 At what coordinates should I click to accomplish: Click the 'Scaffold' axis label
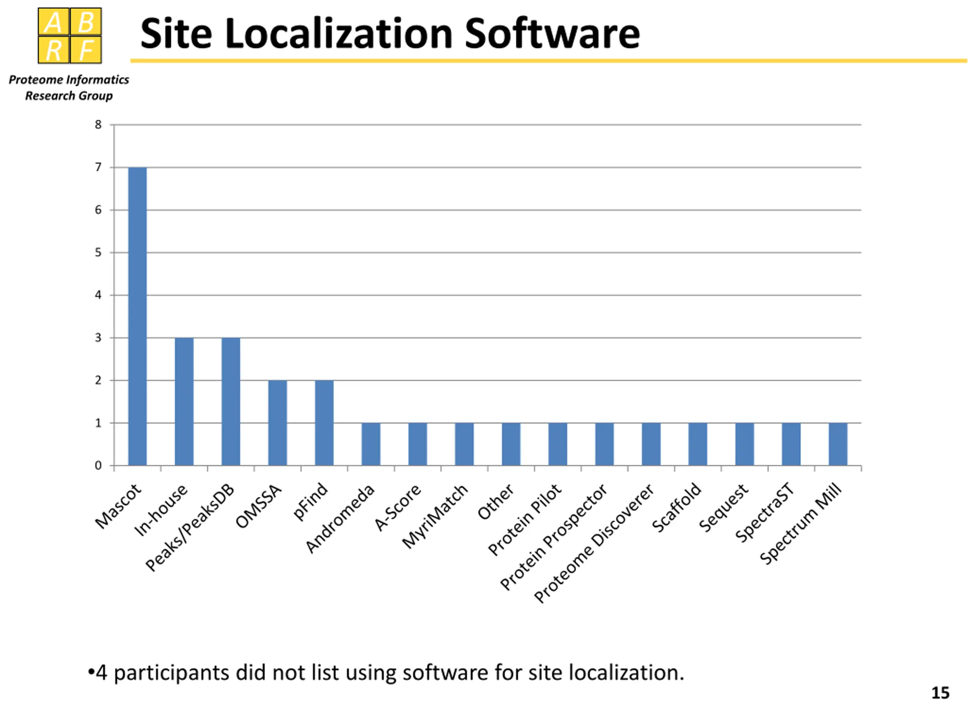click(676, 507)
